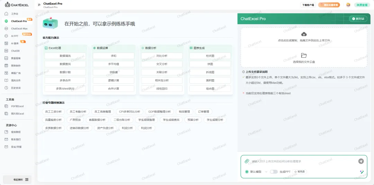Click the 图表制作 table icon
This screenshot has width=374, height=185.
point(7,65)
